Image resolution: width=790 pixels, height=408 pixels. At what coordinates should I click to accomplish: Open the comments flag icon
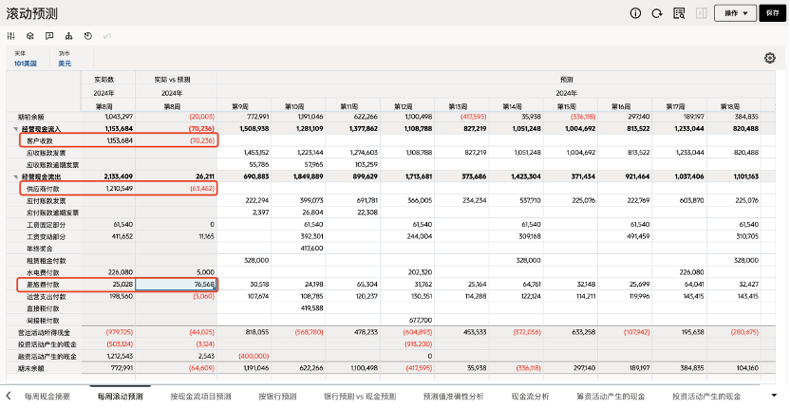[x=49, y=36]
